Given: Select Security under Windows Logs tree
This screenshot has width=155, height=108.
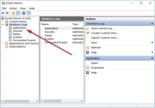Looking at the screenshot, I should point(18,31).
